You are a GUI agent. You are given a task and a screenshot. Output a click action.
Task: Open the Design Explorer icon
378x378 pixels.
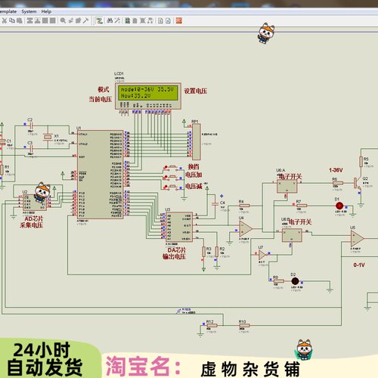pyautogui.click(x=128, y=20)
